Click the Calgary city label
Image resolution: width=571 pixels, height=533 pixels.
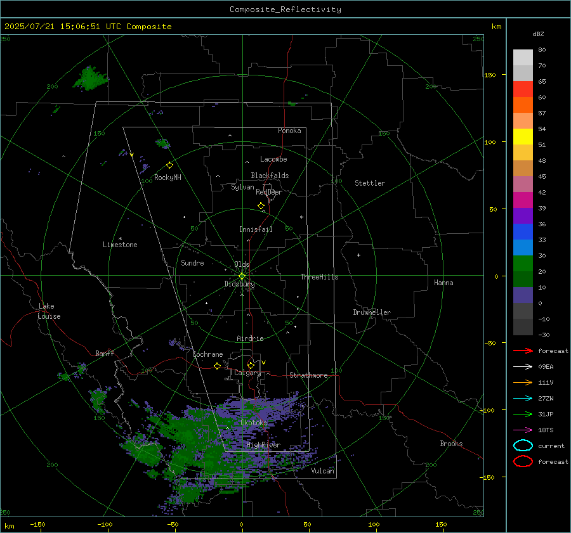pyautogui.click(x=247, y=373)
